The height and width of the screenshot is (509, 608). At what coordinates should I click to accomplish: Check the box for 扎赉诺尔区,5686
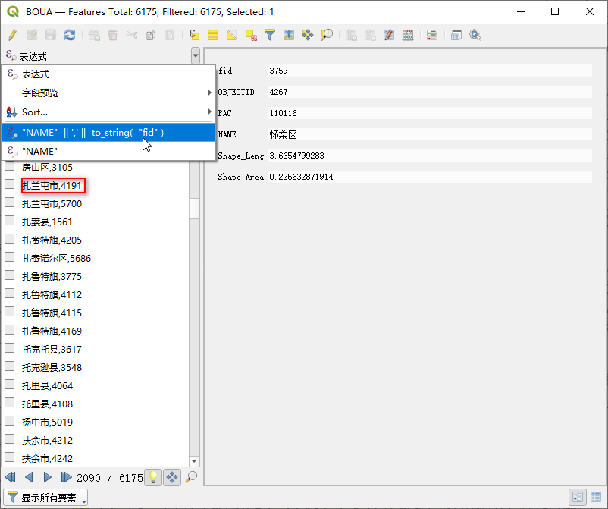[10, 257]
